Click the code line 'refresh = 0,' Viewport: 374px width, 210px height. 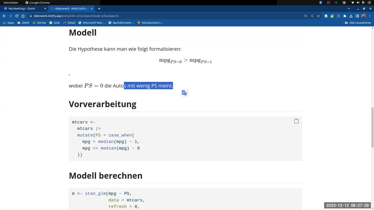pos(124,206)
